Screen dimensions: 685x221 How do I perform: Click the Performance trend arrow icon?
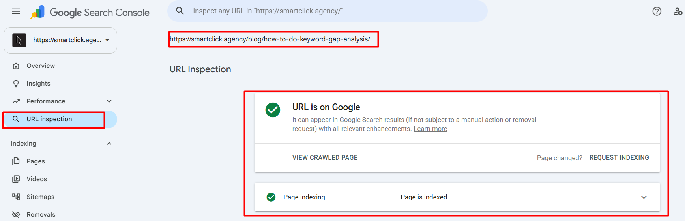[x=16, y=101]
